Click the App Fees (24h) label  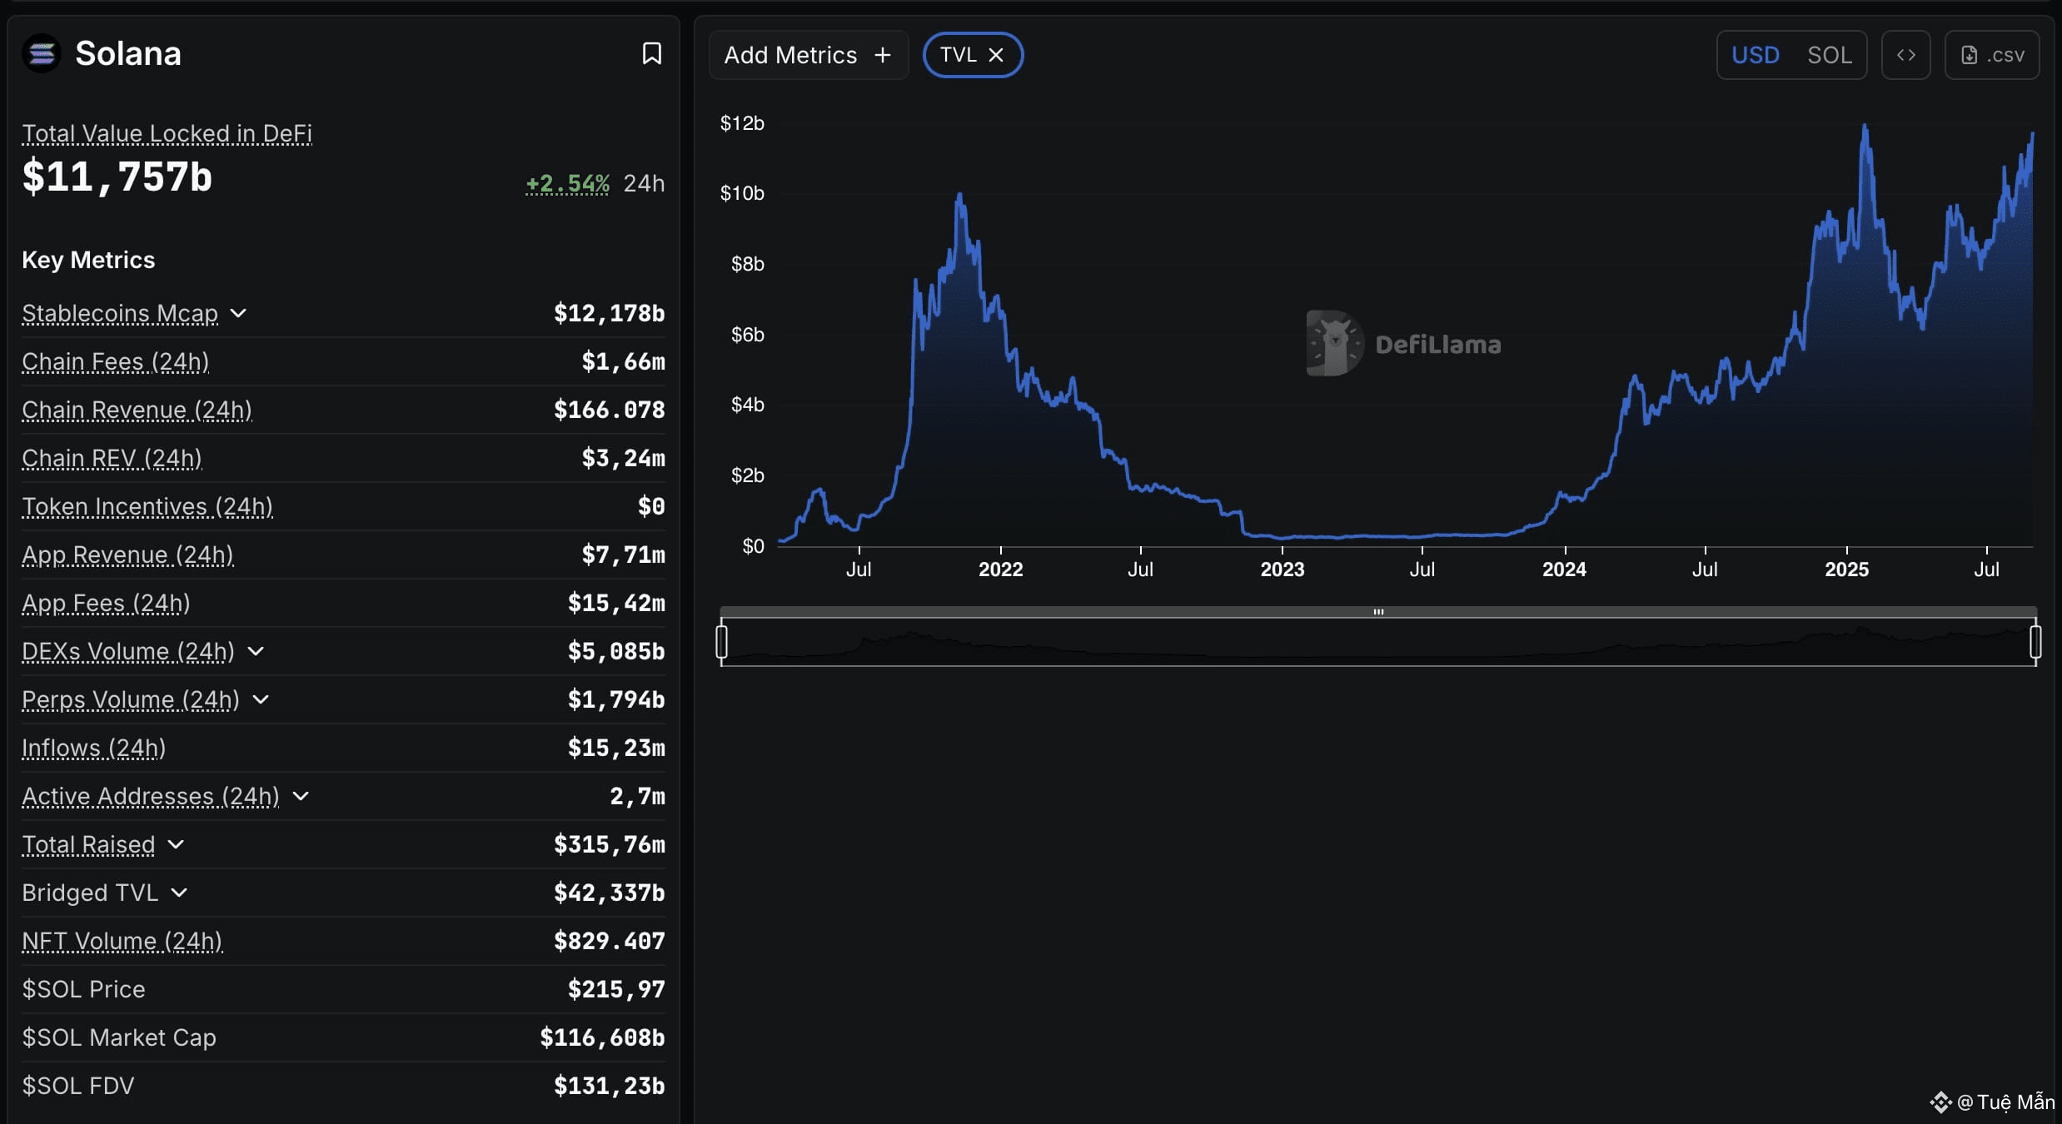tap(106, 603)
